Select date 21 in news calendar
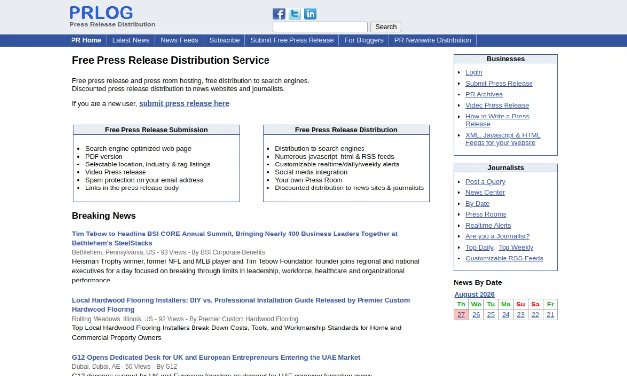This screenshot has height=376, width=627. click(550, 315)
